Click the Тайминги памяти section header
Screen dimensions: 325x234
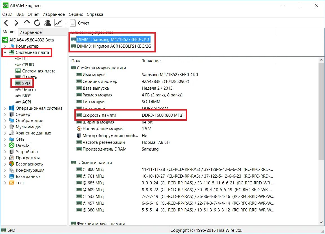pos(91,163)
